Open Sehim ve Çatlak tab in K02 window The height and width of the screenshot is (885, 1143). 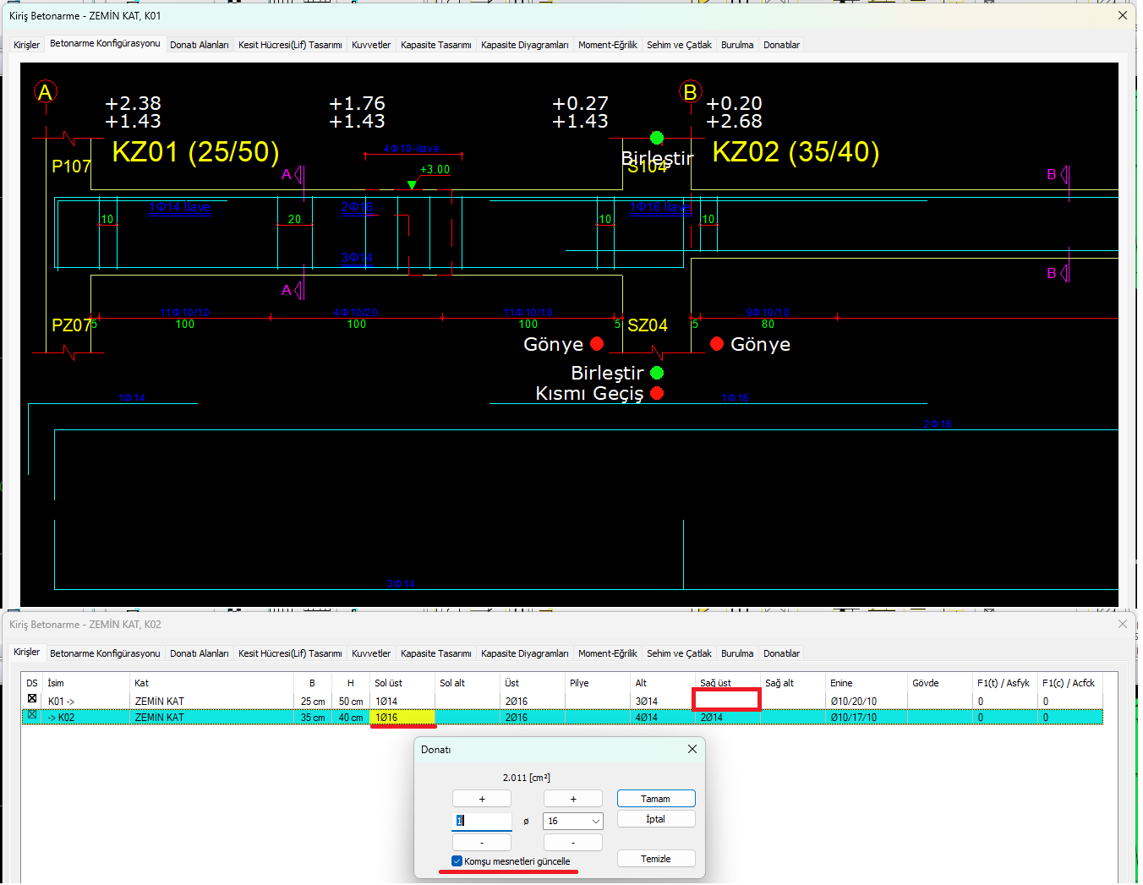click(679, 653)
